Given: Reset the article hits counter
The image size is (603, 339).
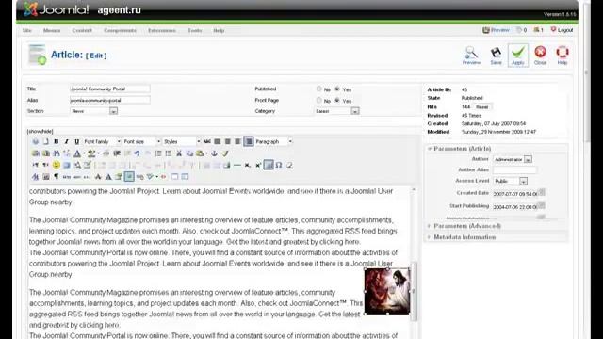Looking at the screenshot, I should (x=482, y=106).
